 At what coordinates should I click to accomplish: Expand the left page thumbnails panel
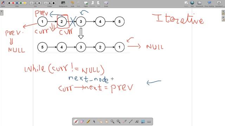1,13
